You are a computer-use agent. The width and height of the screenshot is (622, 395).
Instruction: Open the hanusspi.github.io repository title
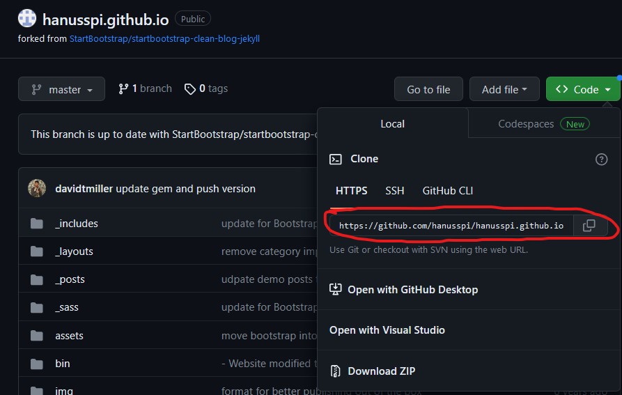105,20
